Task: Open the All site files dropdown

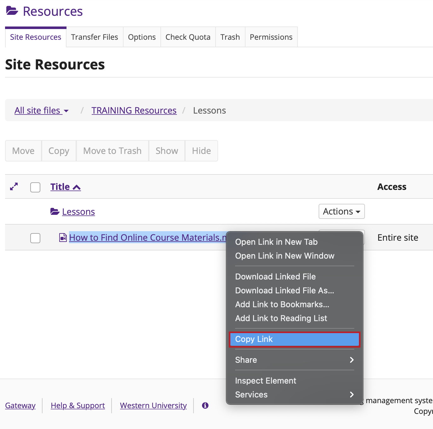Action: tap(42, 110)
